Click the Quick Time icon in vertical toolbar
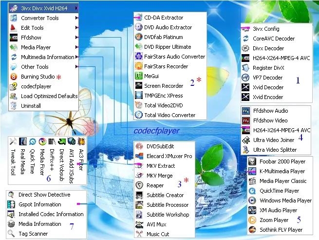Image resolution: width=319 pixels, height=240 pixels. (33, 141)
